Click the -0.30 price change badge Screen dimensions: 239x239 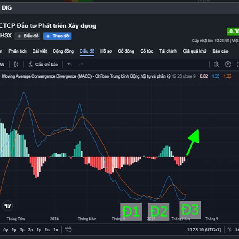[x=233, y=31]
